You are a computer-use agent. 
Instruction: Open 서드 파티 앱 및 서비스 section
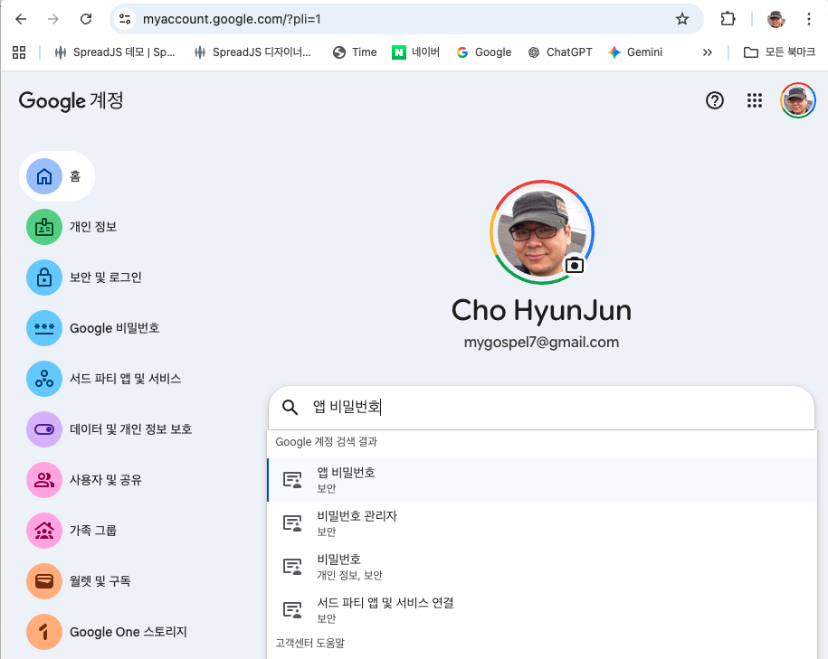point(104,379)
